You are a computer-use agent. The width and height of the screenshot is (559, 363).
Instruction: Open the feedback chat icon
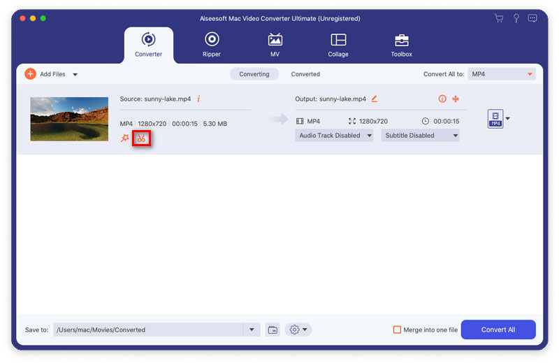tap(532, 18)
